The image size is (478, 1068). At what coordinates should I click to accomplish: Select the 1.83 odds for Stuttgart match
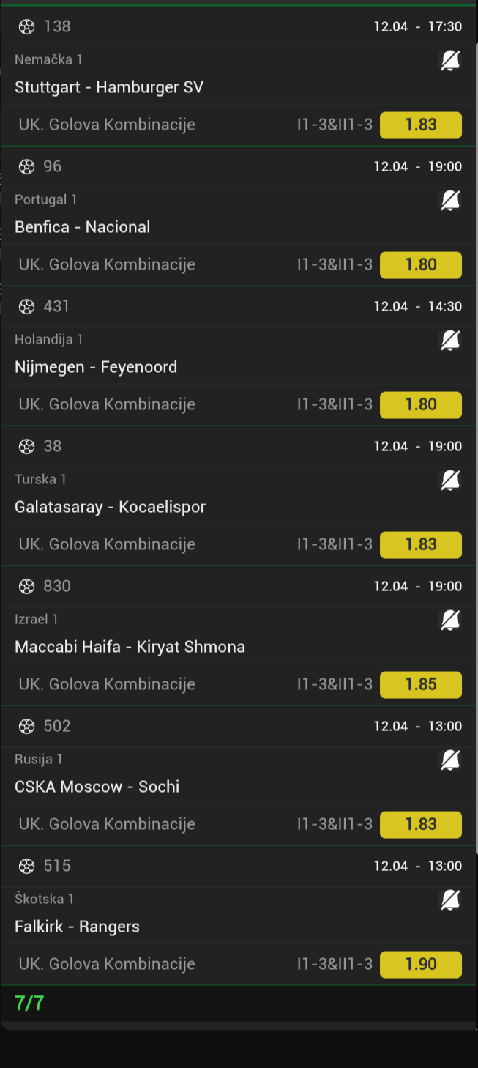coord(421,125)
